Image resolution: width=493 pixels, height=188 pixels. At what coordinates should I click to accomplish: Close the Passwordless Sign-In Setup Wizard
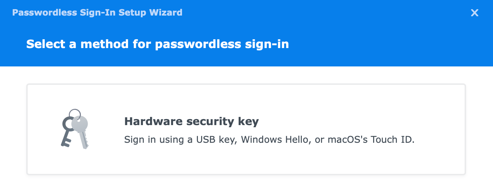(475, 13)
